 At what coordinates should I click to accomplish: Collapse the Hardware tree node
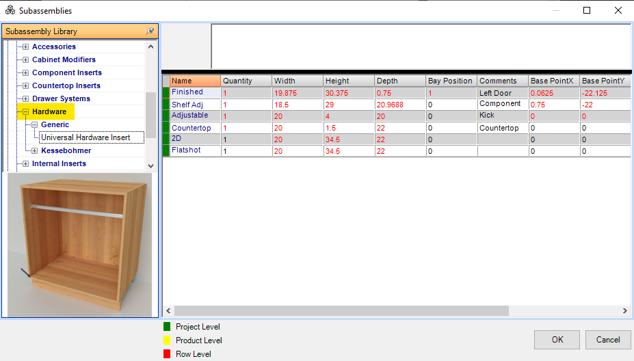(25, 112)
